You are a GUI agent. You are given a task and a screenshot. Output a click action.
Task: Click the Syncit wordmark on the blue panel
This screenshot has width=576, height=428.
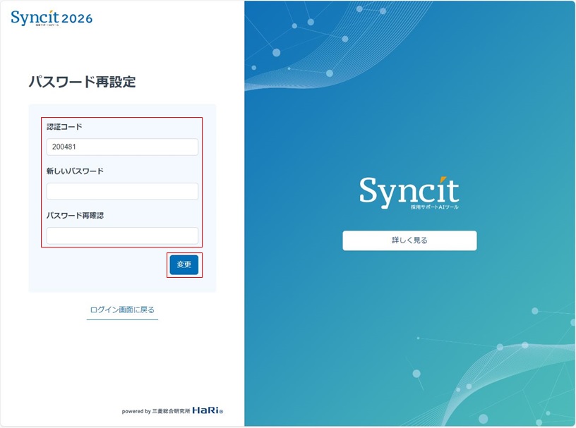(408, 188)
